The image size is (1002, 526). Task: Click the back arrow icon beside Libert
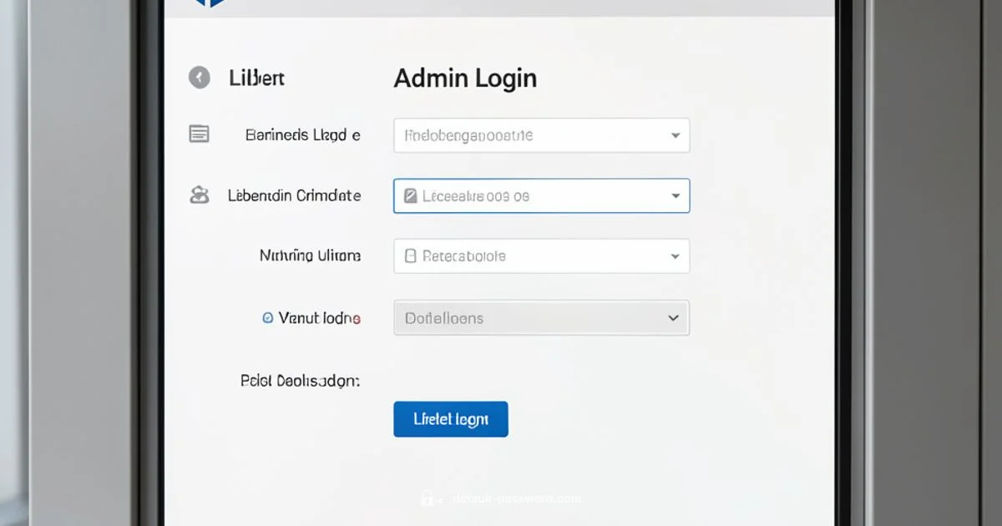(x=199, y=78)
